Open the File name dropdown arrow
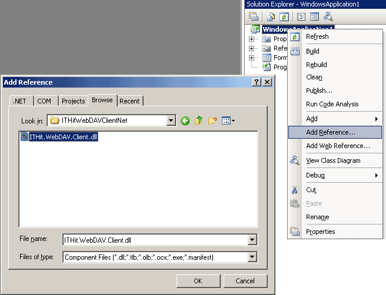This screenshot has width=386, height=295. coord(252,240)
